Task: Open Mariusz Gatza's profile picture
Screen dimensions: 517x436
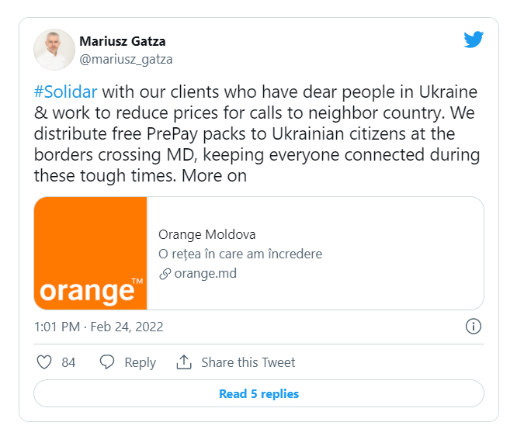Action: click(54, 50)
